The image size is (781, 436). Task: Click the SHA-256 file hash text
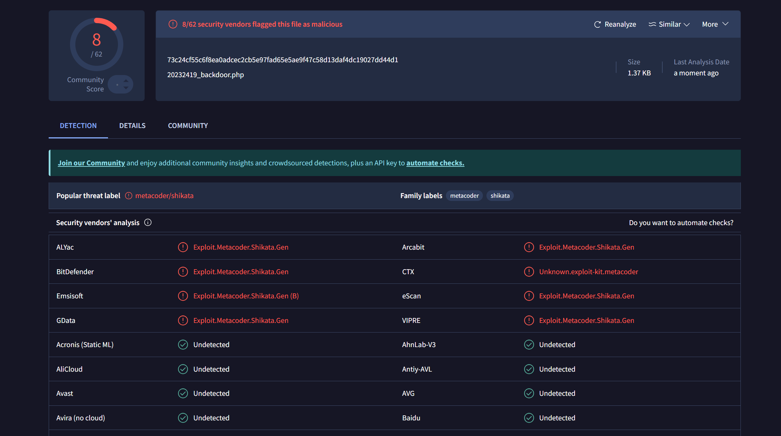pos(282,60)
